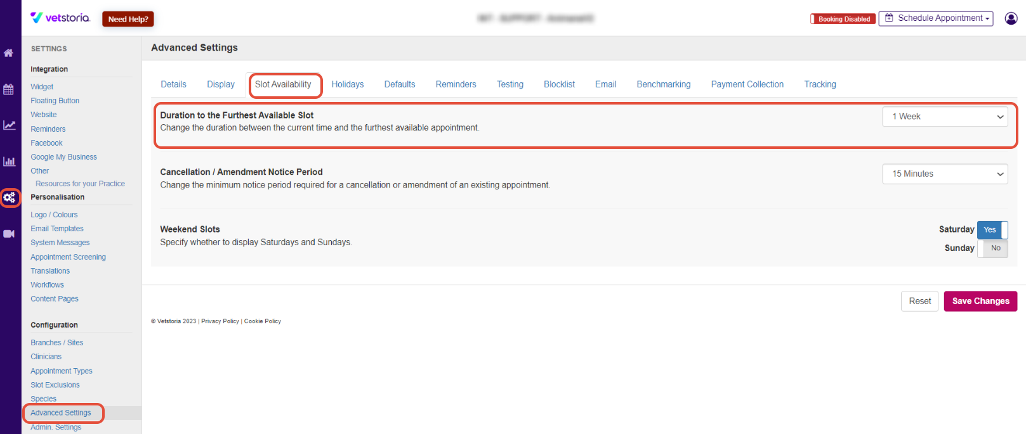Image resolution: width=1026 pixels, height=434 pixels.
Task: Open the settings gears icon in left rail
Action: click(10, 198)
